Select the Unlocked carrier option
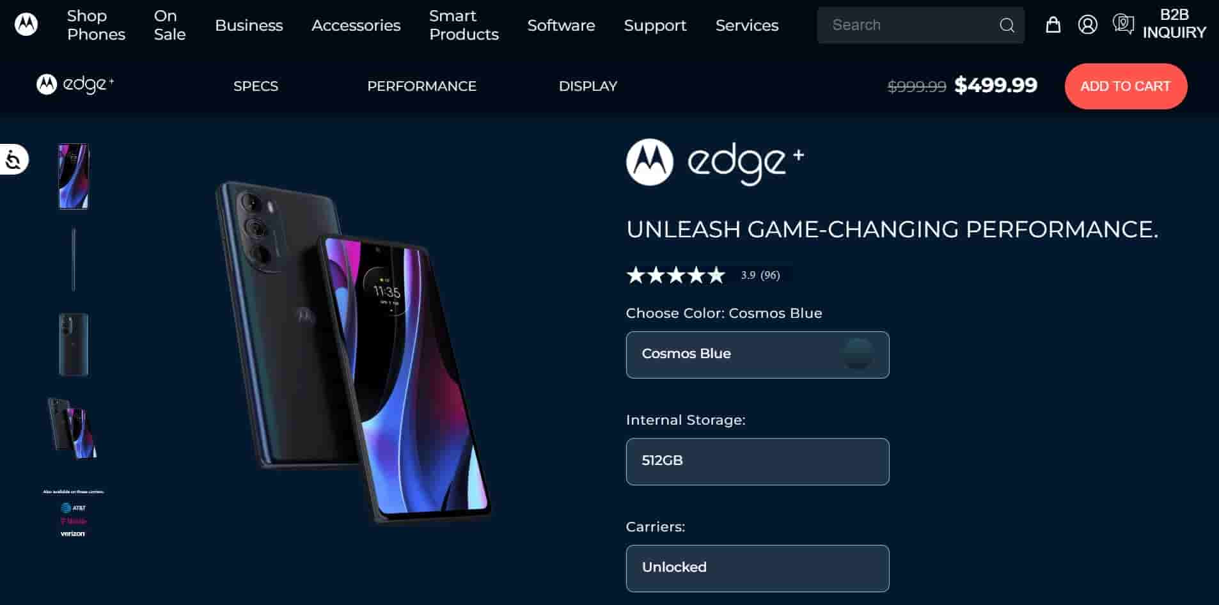This screenshot has height=605, width=1219. tap(757, 568)
